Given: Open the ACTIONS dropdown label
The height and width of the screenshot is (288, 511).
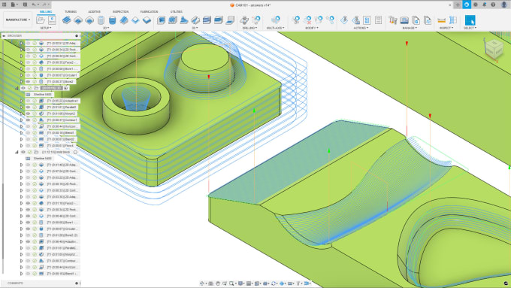Looking at the screenshot, I should 361,28.
